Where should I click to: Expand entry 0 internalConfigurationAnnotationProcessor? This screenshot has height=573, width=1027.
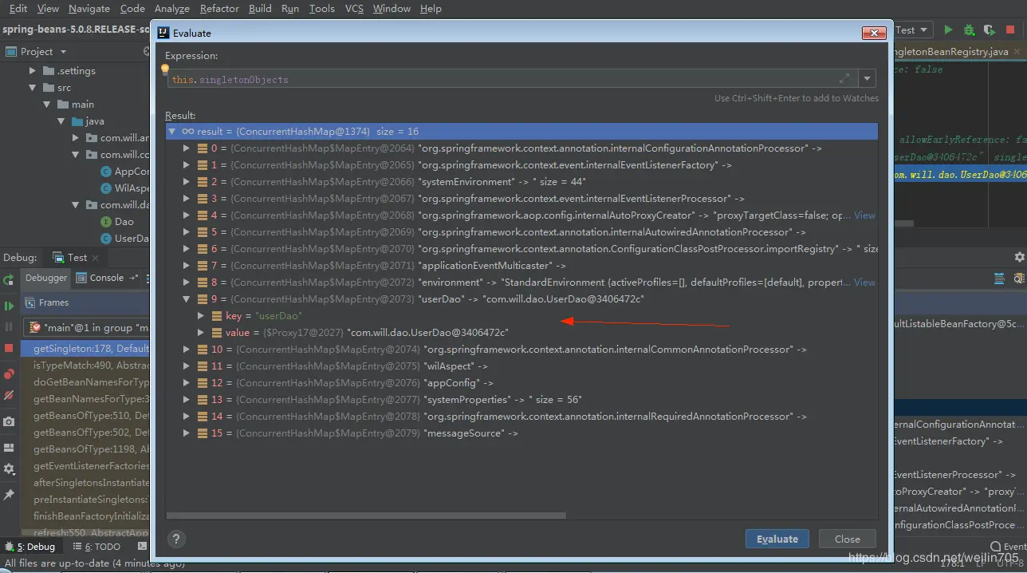pos(187,148)
